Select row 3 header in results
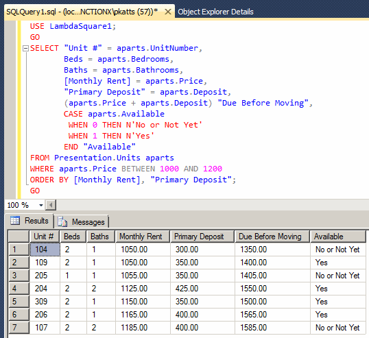 (19, 276)
